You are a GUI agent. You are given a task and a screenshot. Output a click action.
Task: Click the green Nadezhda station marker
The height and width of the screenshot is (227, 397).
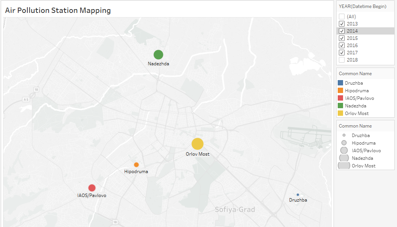click(158, 55)
